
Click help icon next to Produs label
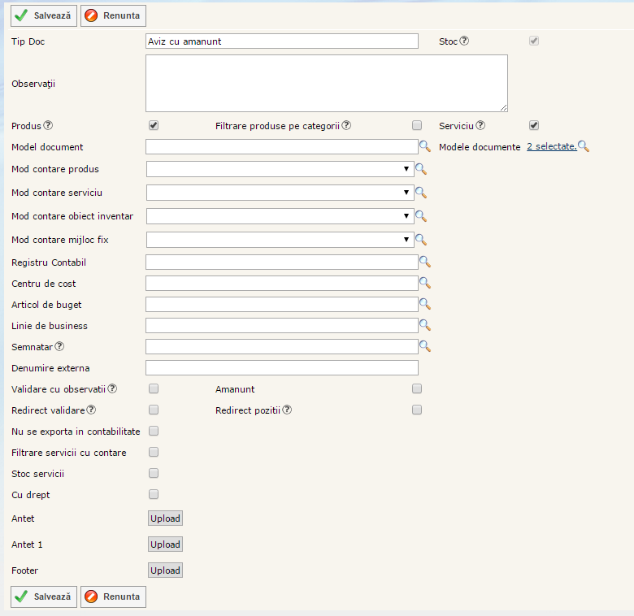click(x=48, y=126)
